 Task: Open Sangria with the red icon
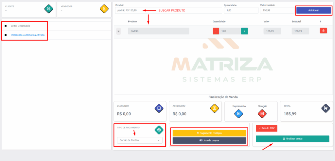pos(262,113)
